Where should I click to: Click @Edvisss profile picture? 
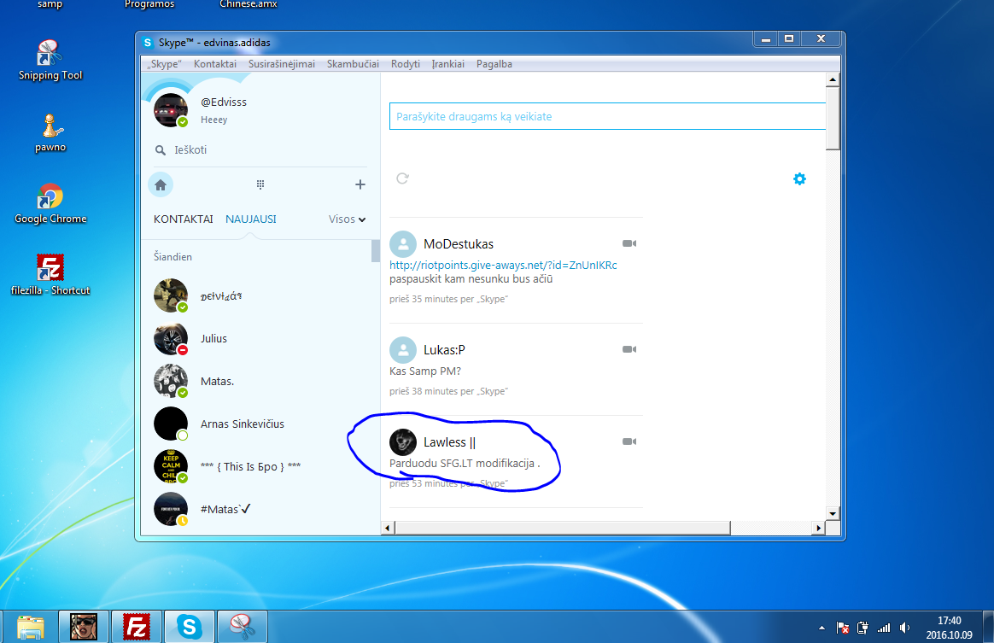coord(171,109)
